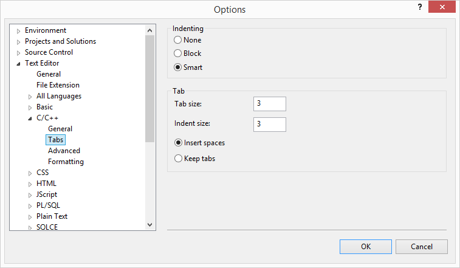Screen dimensions: 460x268
Task: Click the tree scrollbar up arrow
Action: pyautogui.click(x=149, y=30)
